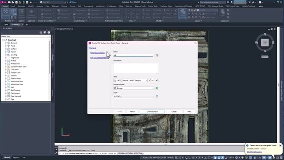
Task: Open the Point Cloud Selection page link
Action: tap(98, 53)
